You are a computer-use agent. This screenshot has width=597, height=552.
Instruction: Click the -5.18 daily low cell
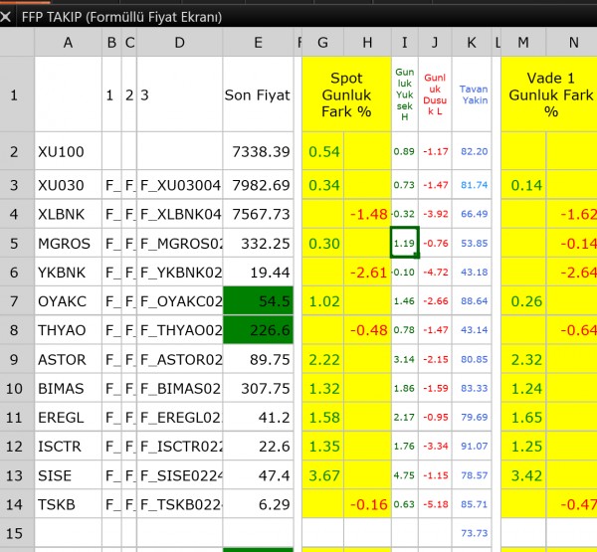[x=435, y=504]
